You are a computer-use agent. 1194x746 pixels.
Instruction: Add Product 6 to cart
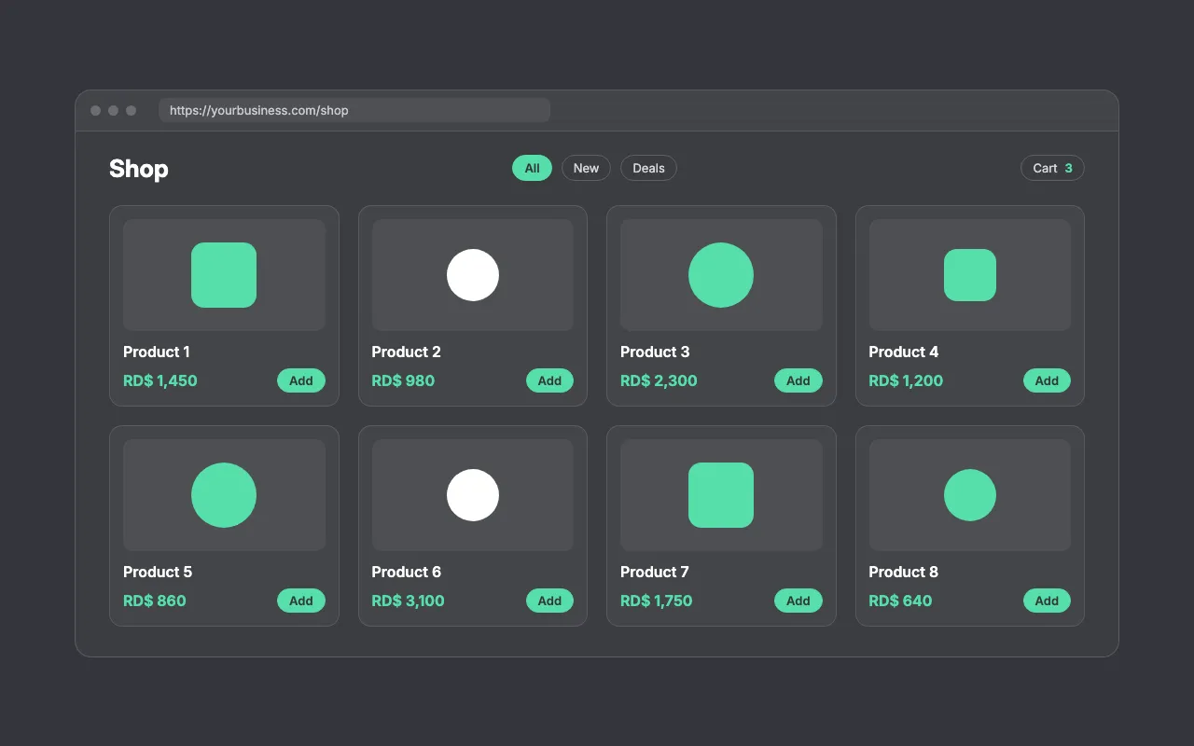(549, 601)
